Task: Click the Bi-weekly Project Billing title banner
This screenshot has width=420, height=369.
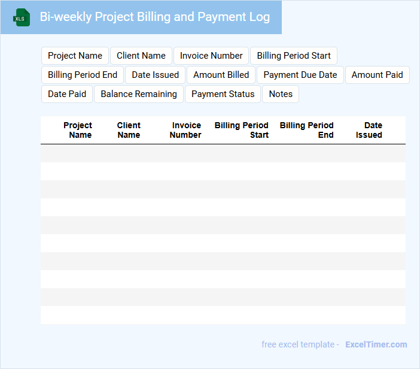Action: 154,17
